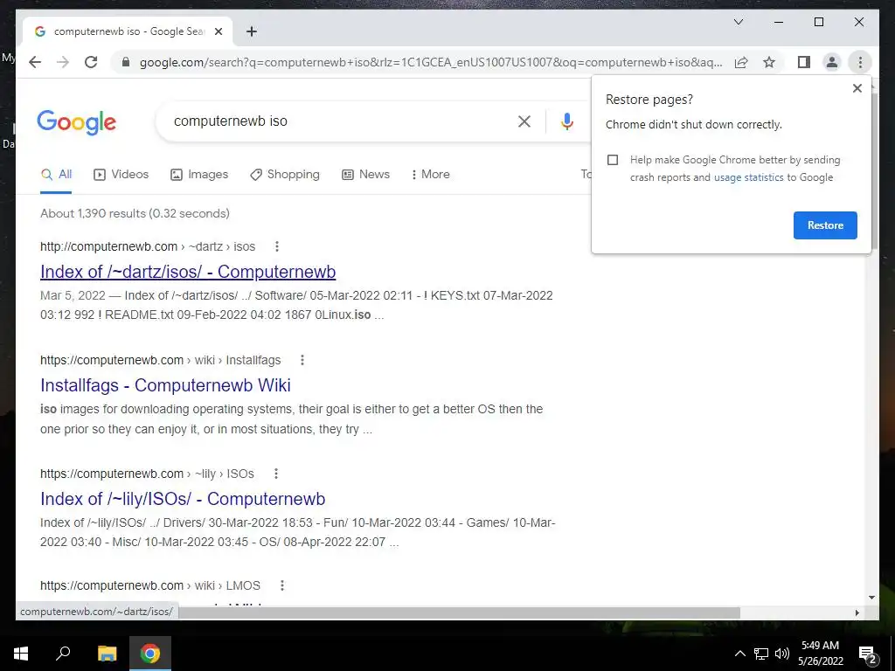The height and width of the screenshot is (671, 895).
Task: Open Chrome's three-dot menu
Action: pos(860,62)
